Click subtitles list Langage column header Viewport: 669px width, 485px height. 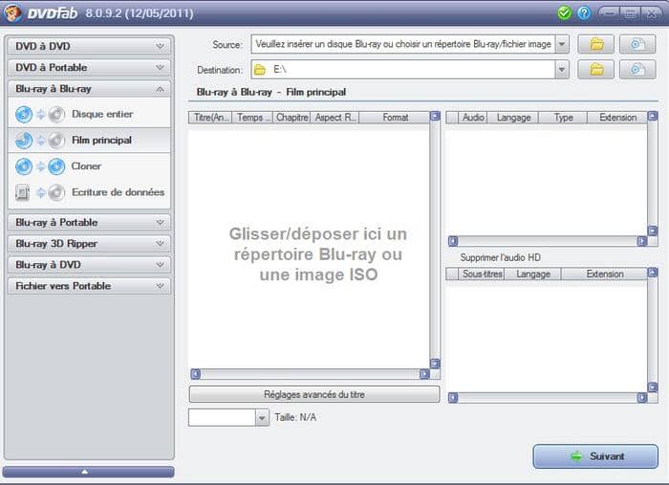coord(532,275)
